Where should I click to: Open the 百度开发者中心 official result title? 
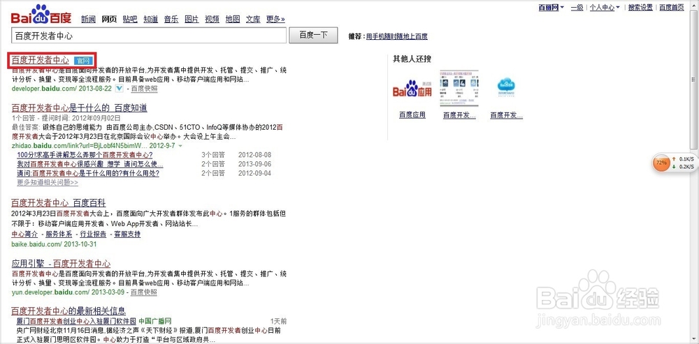(x=40, y=60)
